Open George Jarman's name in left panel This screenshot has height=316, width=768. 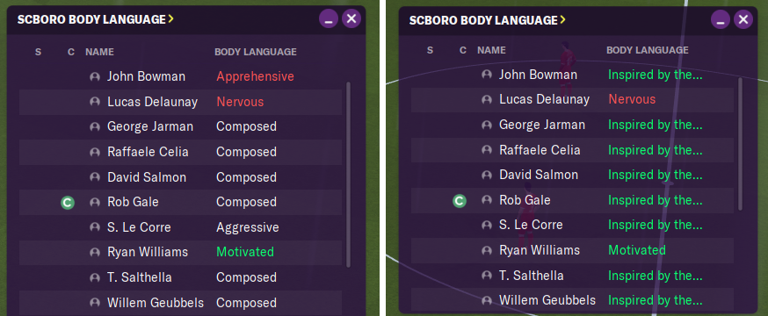(150, 126)
